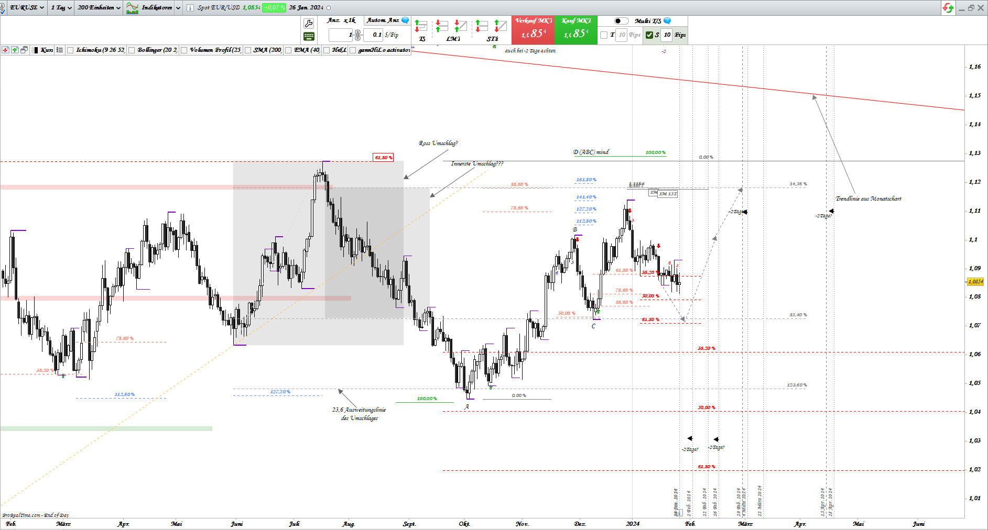Toggle the HeLL indicator checkbox
This screenshot has width=988, height=530.
pos(327,50)
